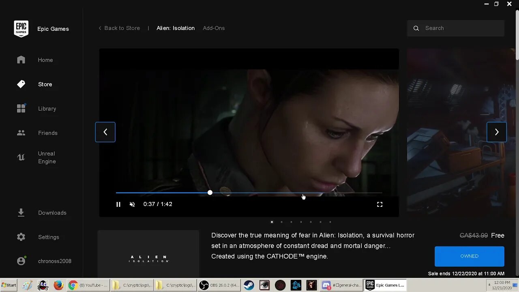Show the previous media slide

pyautogui.click(x=105, y=132)
